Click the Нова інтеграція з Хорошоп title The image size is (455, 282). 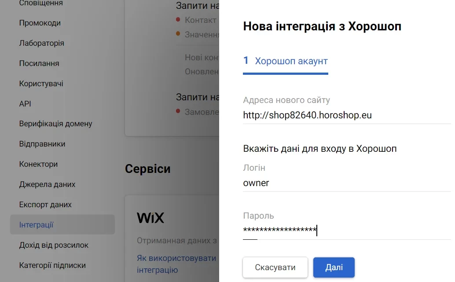click(322, 26)
